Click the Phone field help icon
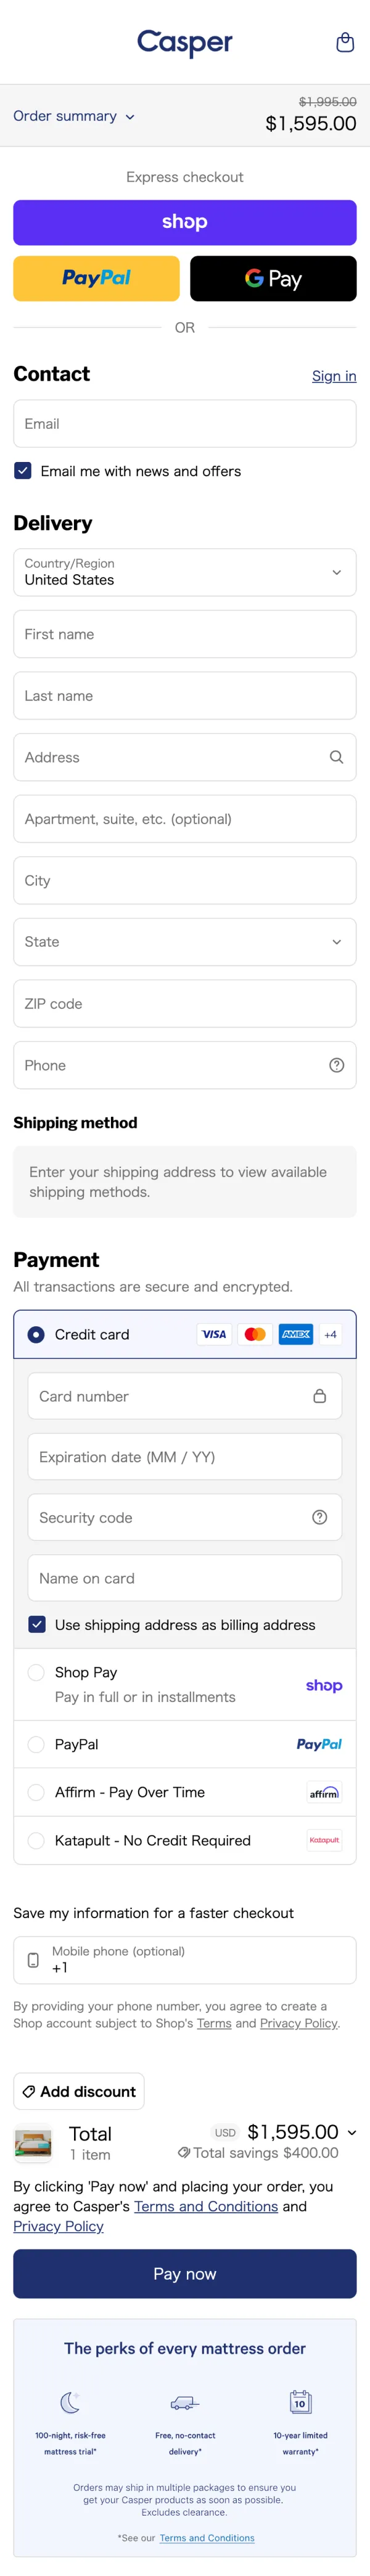Viewport: 370px width, 2576px height. (336, 1065)
